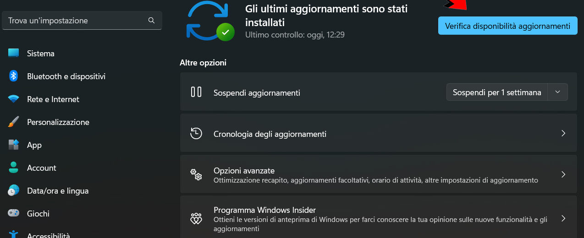Expand Cronologia degli aggiornamenti chevron
Screen dimensions: 584x238
[563, 134]
